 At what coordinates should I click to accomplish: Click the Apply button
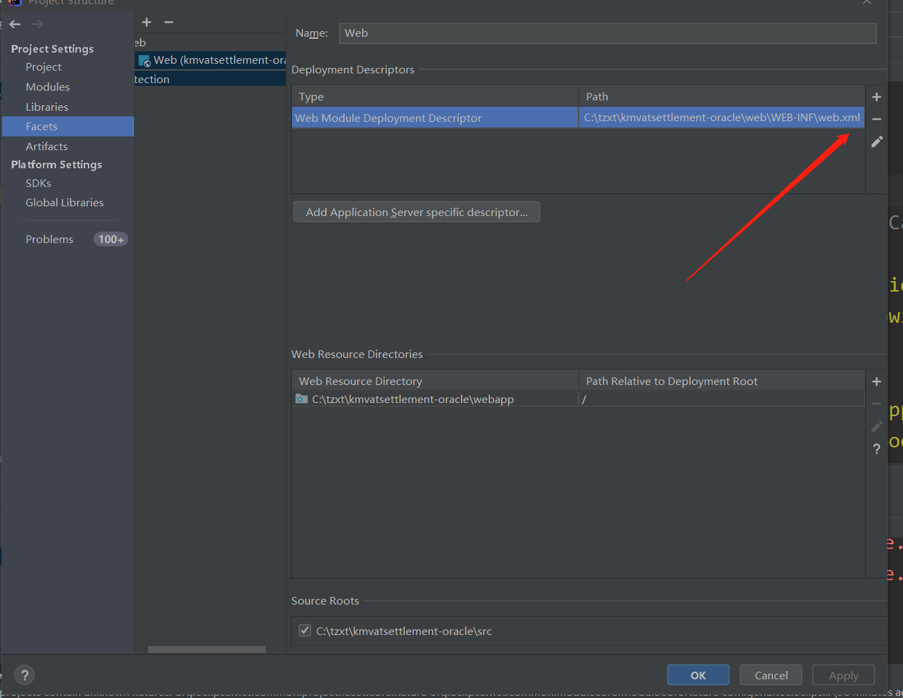pos(843,675)
